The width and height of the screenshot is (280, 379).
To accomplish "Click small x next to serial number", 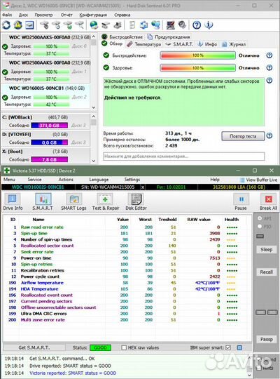I will pyautogui.click(x=143, y=187).
